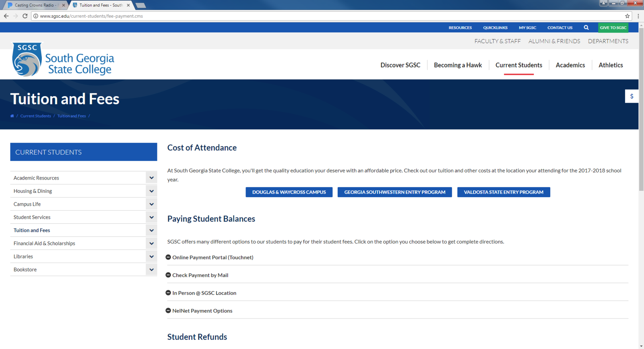
Task: Expand Housing & Dining sidebar chevron
Action: 151,191
